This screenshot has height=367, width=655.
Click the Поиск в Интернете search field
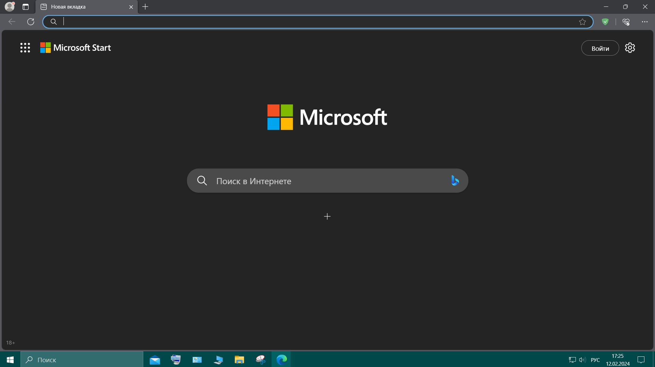click(x=327, y=181)
